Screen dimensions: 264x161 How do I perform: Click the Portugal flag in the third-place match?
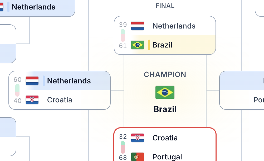pos(137,157)
